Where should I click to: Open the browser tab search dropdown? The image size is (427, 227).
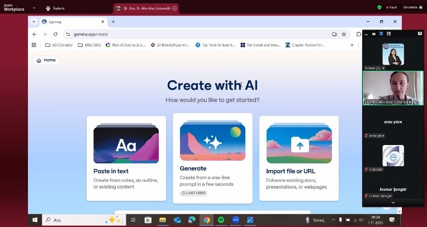click(x=34, y=22)
